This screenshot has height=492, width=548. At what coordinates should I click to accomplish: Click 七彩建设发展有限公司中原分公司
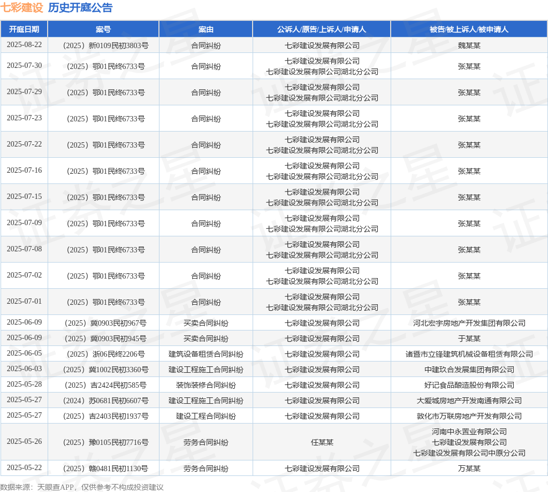[469, 453]
